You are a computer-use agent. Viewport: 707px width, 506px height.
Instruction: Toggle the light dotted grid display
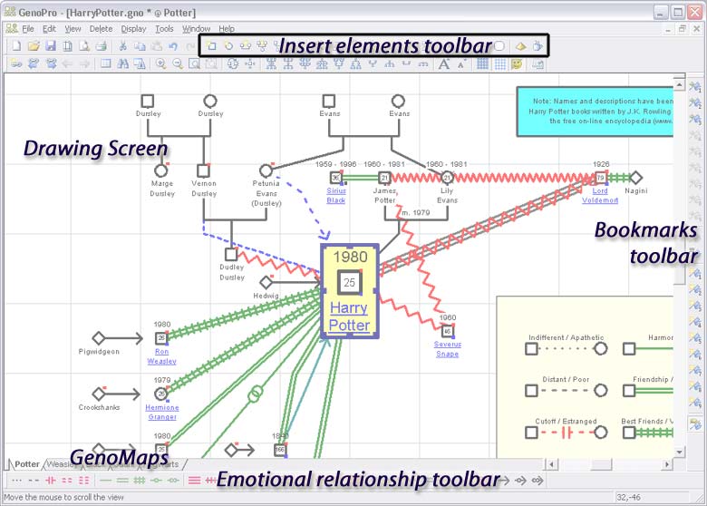click(499, 64)
